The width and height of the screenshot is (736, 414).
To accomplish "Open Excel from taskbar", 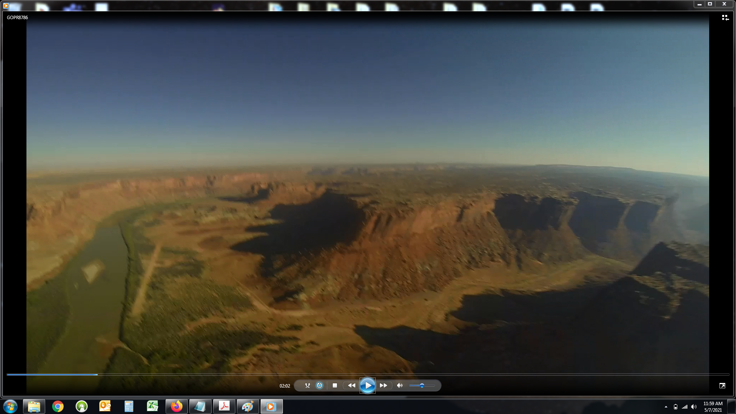I will tap(153, 406).
